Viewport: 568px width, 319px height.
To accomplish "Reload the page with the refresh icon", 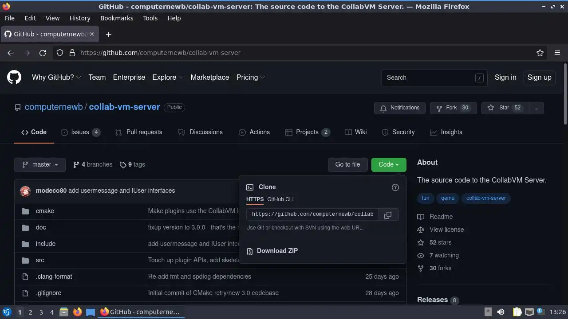I will click(x=43, y=53).
